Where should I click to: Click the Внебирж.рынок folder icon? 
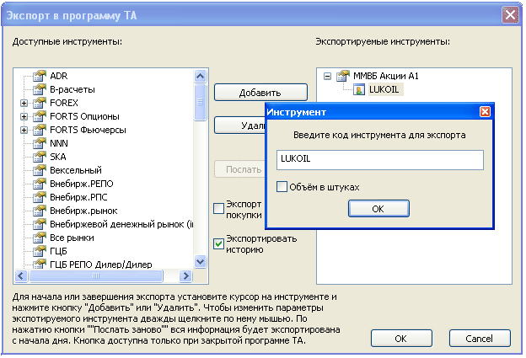(x=40, y=211)
